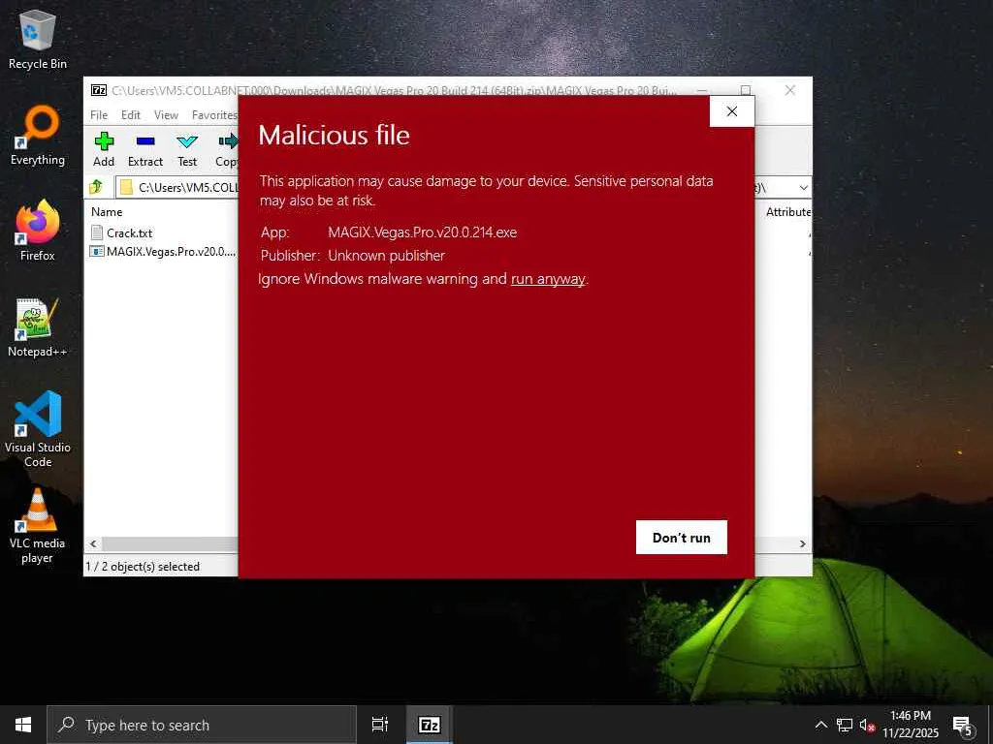The width and height of the screenshot is (993, 744).
Task: Click the muted volume tray icon
Action: pyautogui.click(x=867, y=725)
